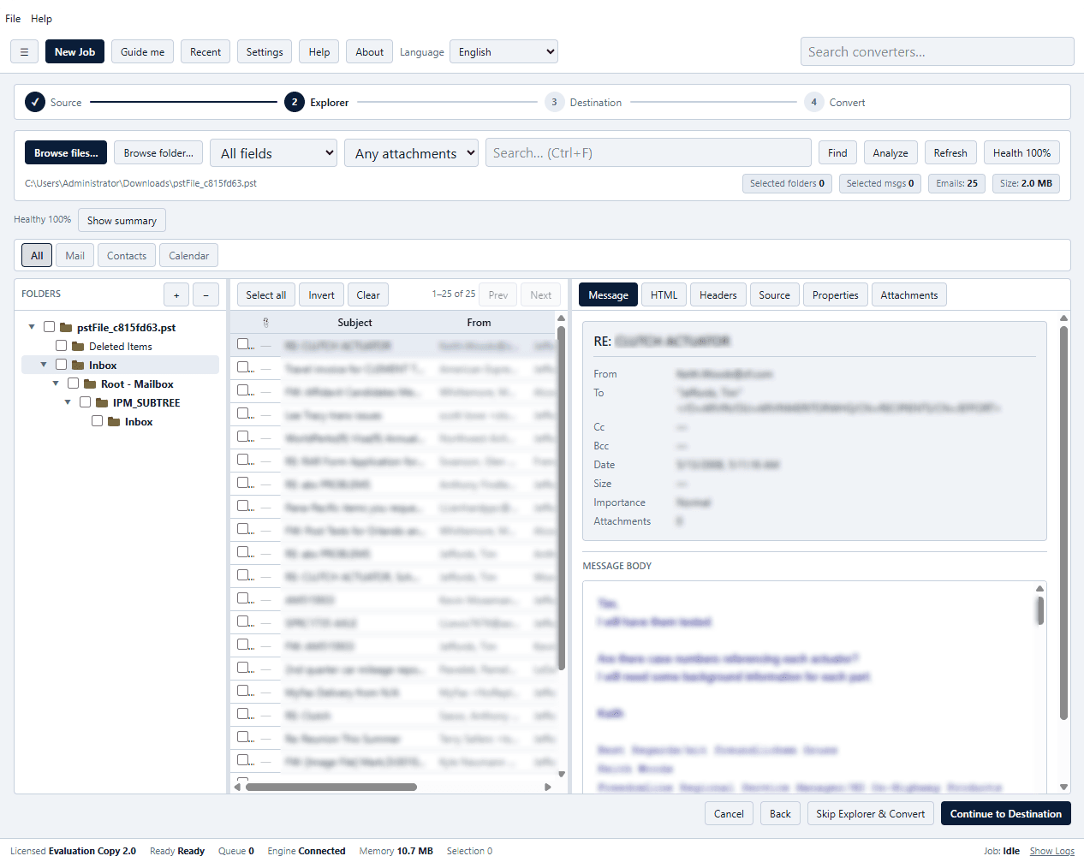The width and height of the screenshot is (1084, 862).
Task: Click the New Job button
Action: pos(75,52)
